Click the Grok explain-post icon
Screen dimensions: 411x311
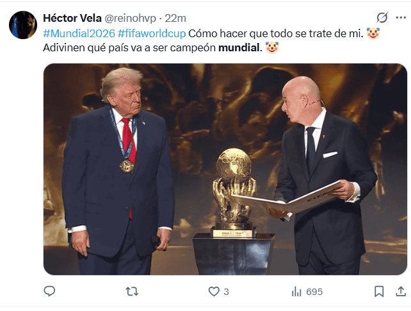pyautogui.click(x=382, y=17)
